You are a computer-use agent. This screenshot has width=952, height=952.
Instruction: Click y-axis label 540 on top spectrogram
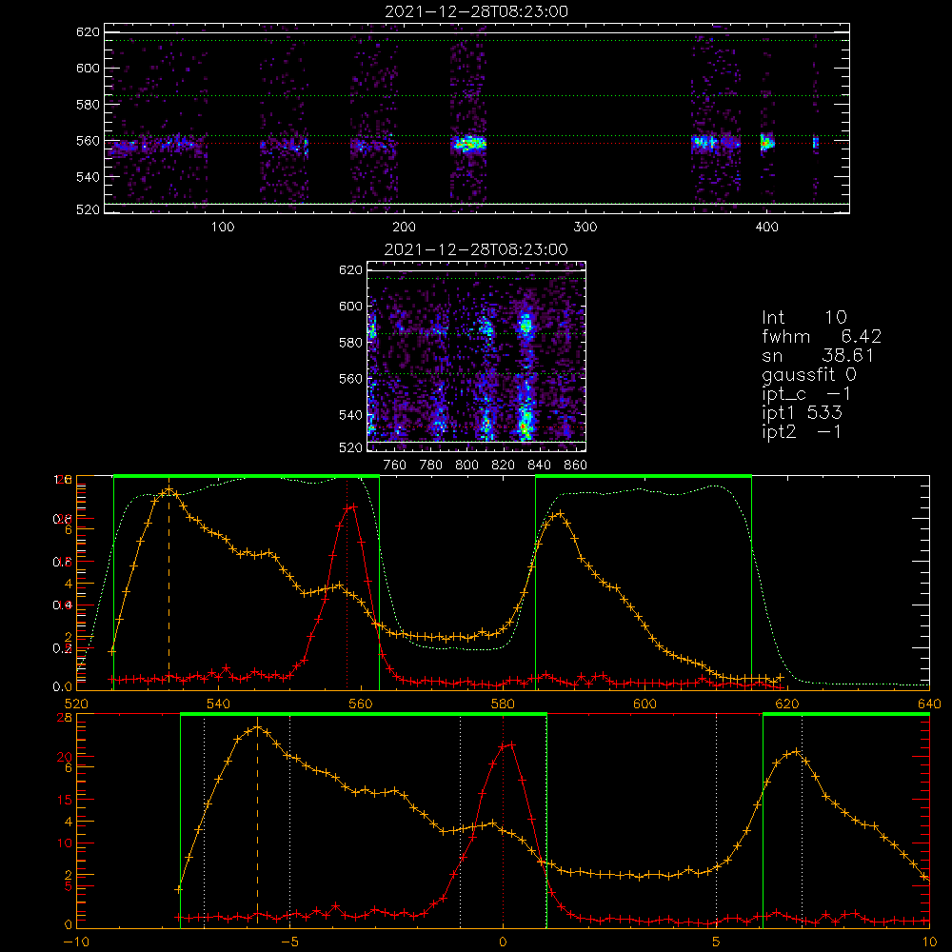88,177
